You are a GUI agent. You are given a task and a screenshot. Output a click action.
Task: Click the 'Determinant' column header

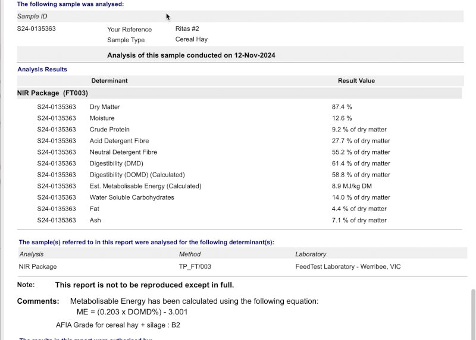(x=109, y=81)
